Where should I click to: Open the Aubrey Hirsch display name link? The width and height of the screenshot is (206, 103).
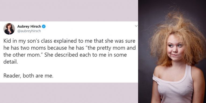[29, 26]
